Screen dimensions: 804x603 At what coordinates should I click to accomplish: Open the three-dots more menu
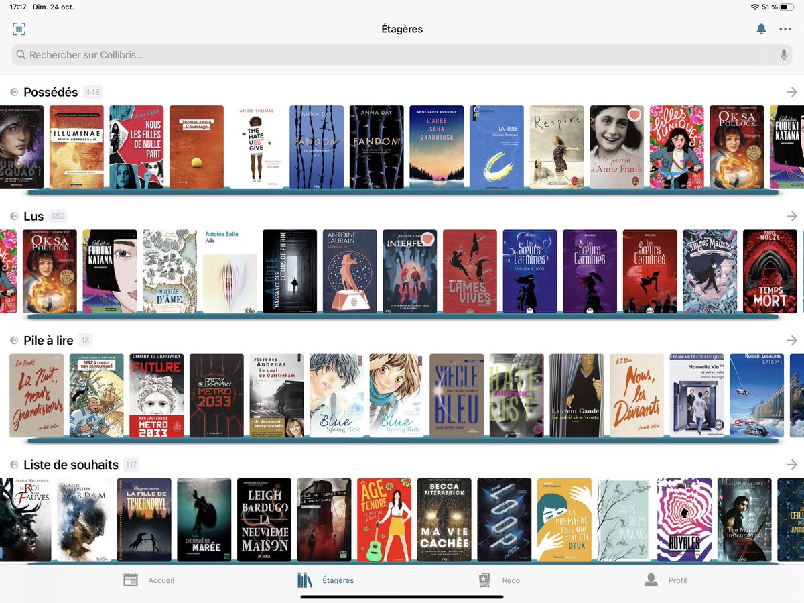tap(785, 29)
